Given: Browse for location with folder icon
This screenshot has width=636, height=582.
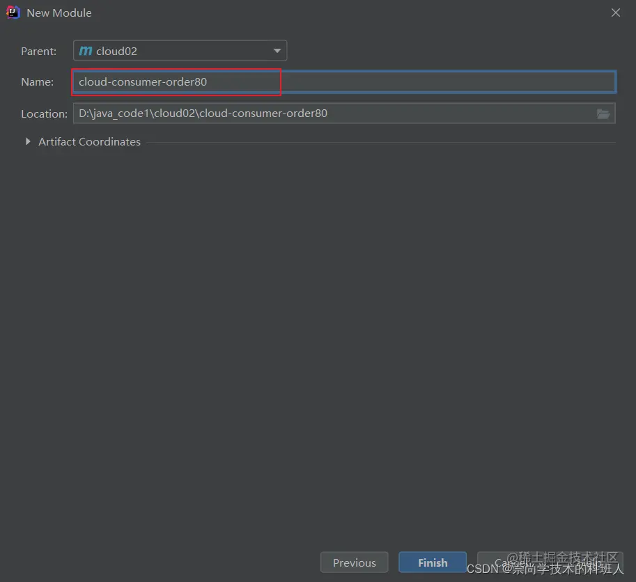Looking at the screenshot, I should [603, 114].
